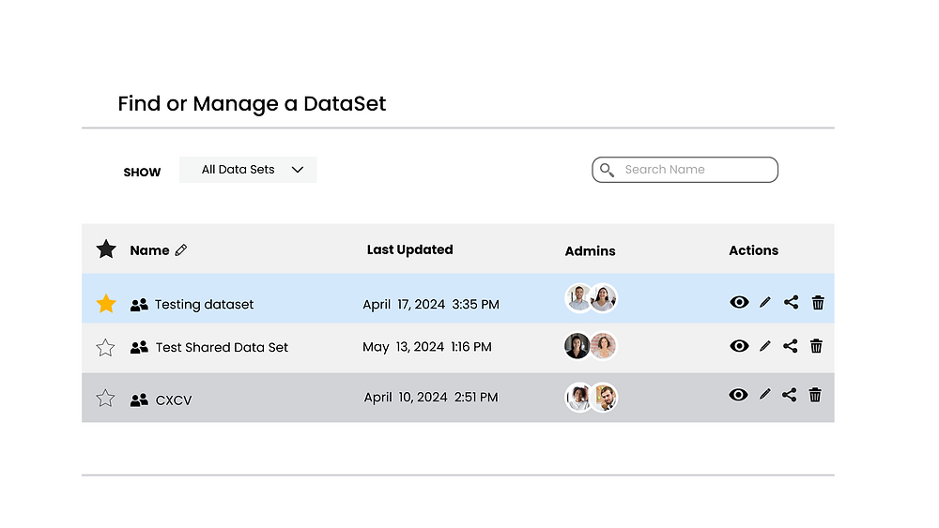Image resolution: width=939 pixels, height=528 pixels.
Task: Toggle the header star favorites filter
Action: [x=106, y=249]
